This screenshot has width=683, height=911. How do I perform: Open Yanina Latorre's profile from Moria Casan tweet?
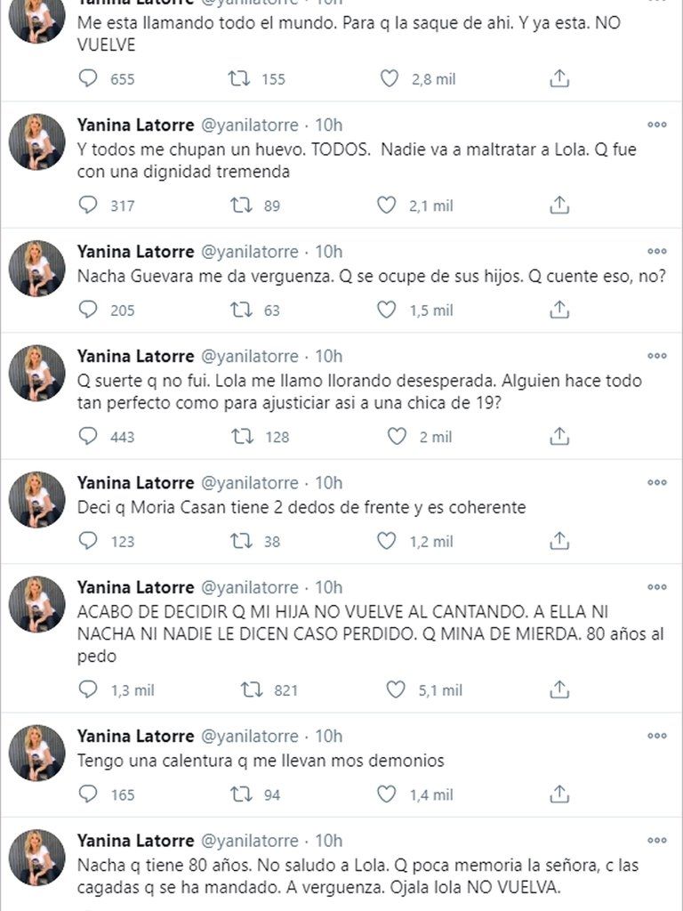(135, 482)
